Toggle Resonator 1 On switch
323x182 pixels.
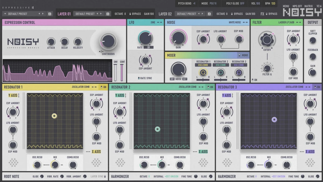103,87
